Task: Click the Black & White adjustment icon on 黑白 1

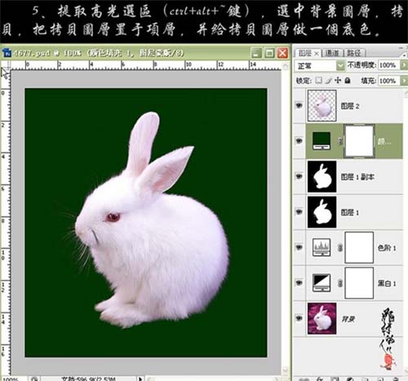Action: (322, 283)
